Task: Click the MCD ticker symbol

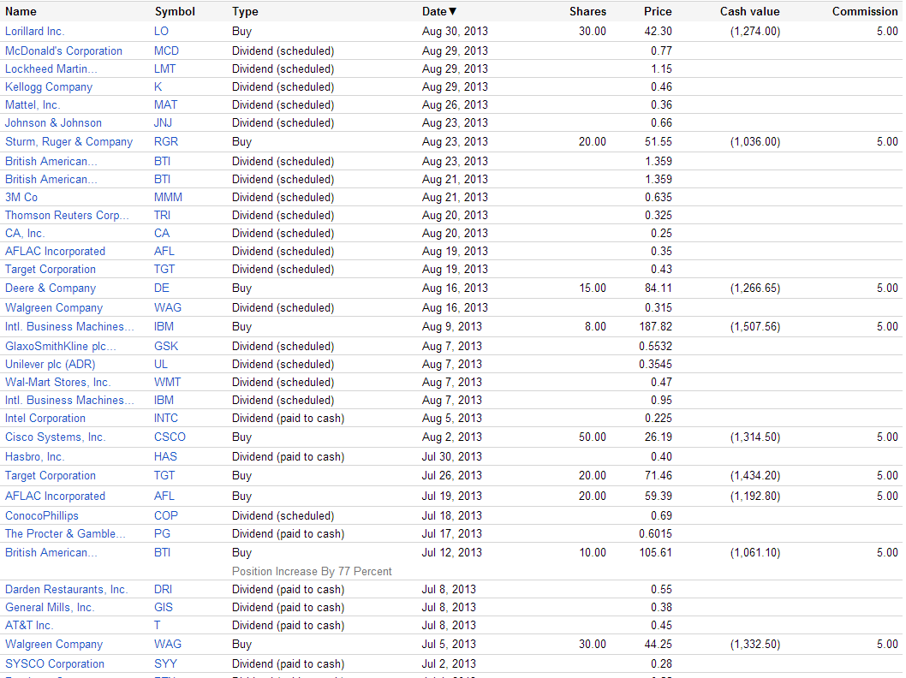Action: pyautogui.click(x=166, y=51)
